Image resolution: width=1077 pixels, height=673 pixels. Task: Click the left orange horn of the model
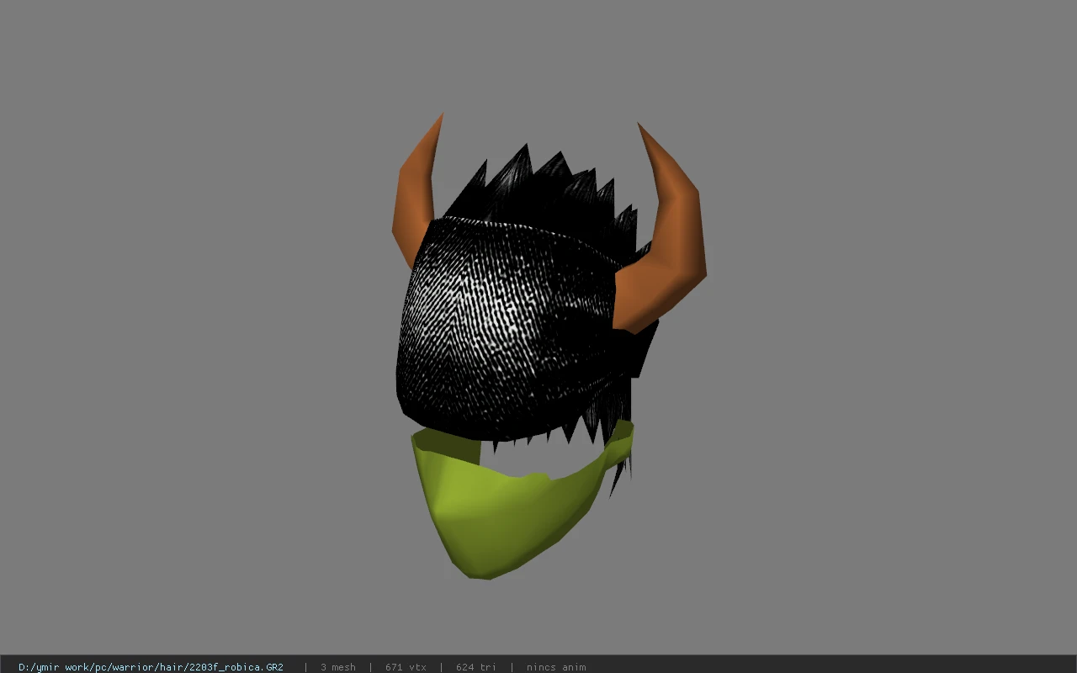tap(416, 193)
